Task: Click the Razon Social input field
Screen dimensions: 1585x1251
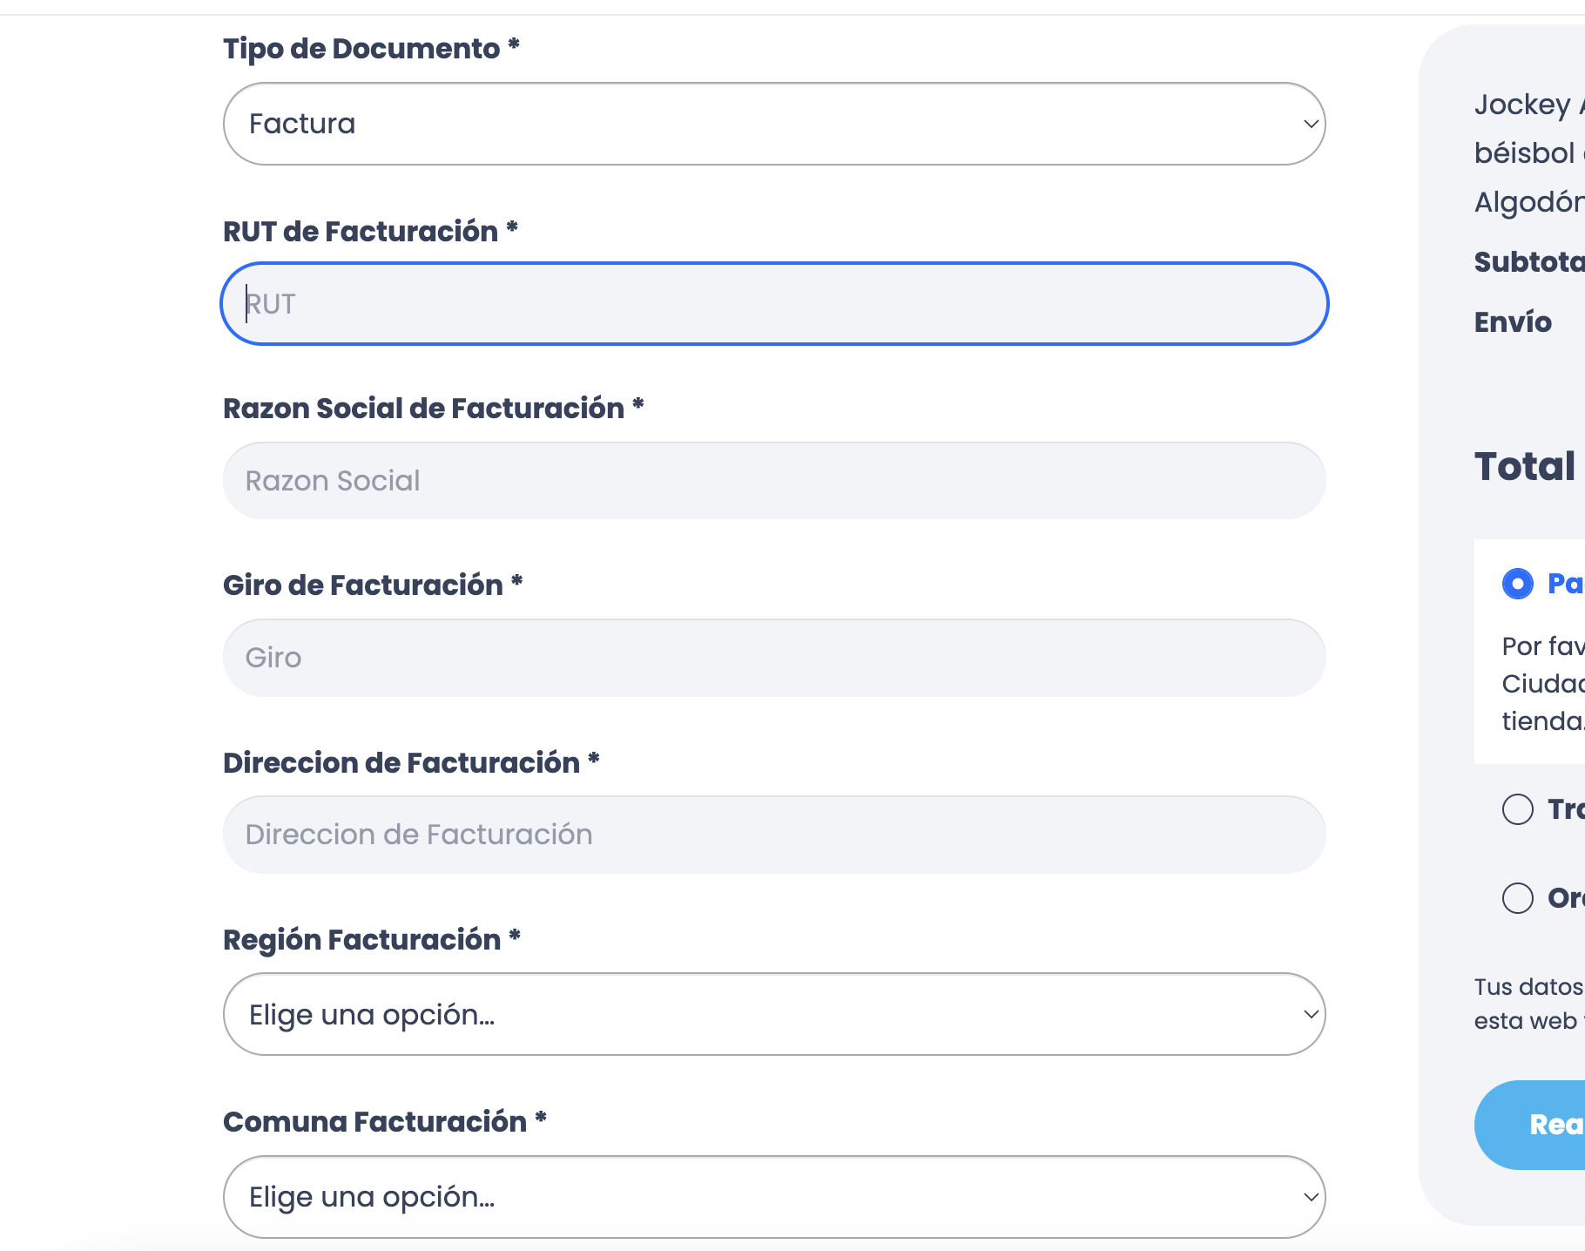Action: pyautogui.click(x=774, y=481)
